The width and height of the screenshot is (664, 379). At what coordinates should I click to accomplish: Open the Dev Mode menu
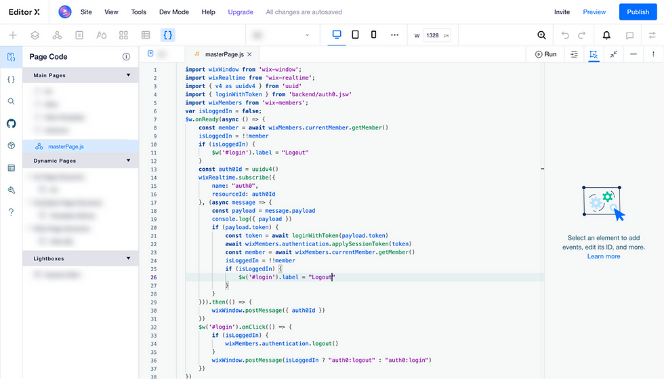coord(174,12)
